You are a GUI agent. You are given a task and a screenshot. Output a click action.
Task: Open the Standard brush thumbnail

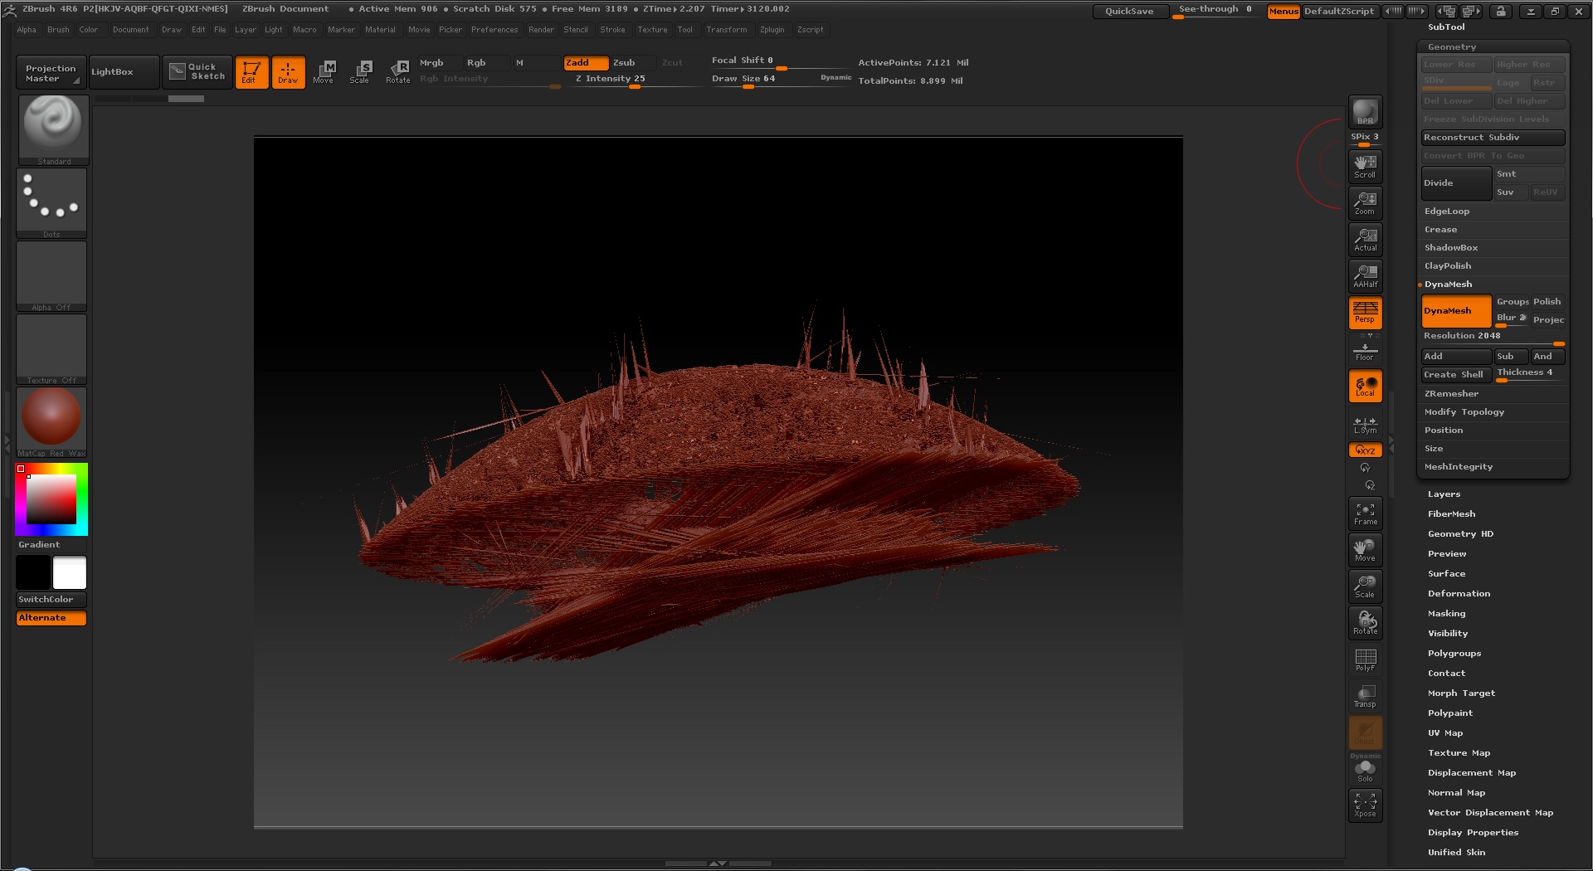click(52, 129)
